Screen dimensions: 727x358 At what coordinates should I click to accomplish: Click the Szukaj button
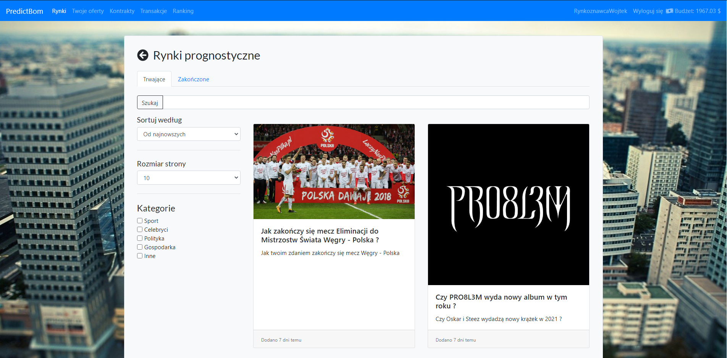(x=150, y=103)
